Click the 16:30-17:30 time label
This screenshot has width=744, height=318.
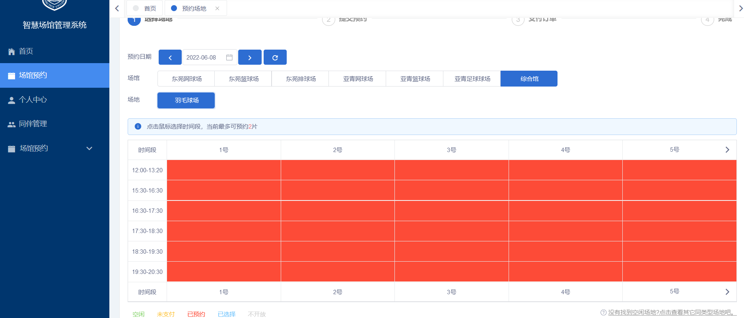point(148,210)
